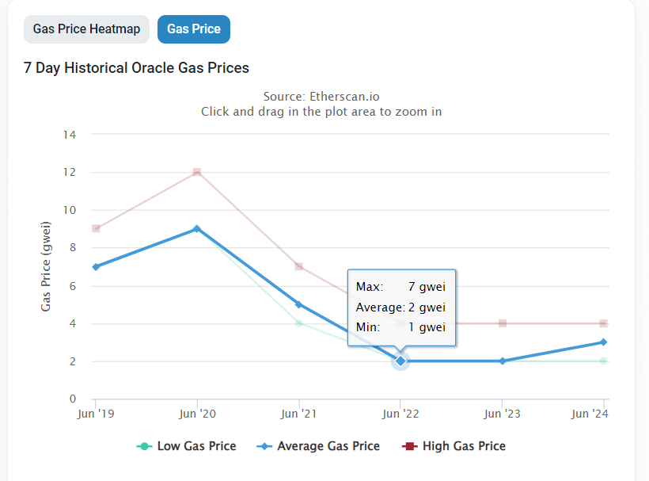This screenshot has height=481, width=649.
Task: Click the highlighted Average point at Jun '22
Action: pos(400,361)
